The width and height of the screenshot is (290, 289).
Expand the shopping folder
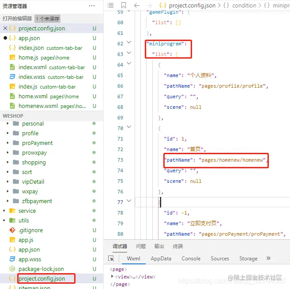8,162
